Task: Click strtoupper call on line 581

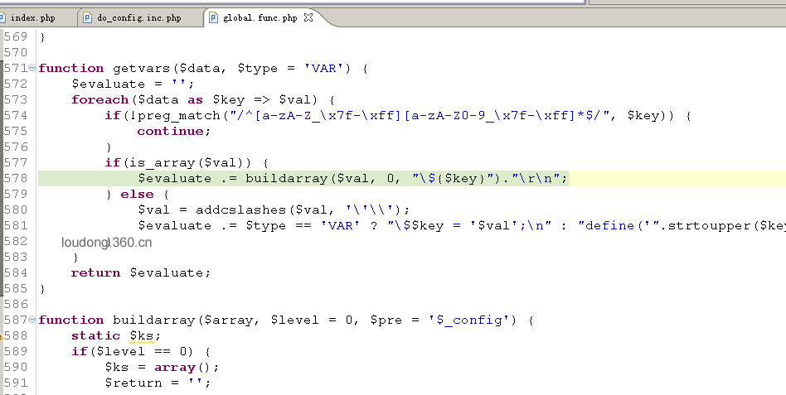Action: pyautogui.click(x=709, y=226)
